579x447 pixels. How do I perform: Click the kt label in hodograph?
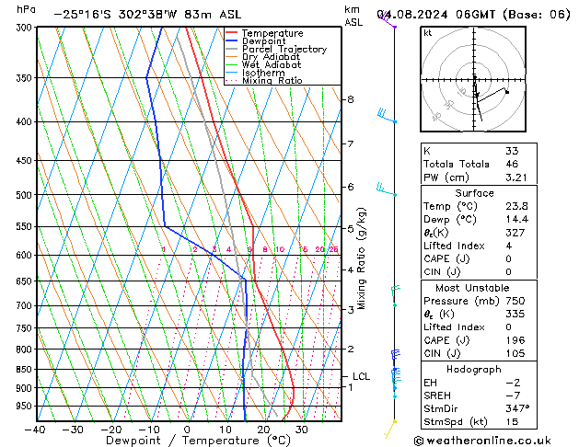coord(428,33)
